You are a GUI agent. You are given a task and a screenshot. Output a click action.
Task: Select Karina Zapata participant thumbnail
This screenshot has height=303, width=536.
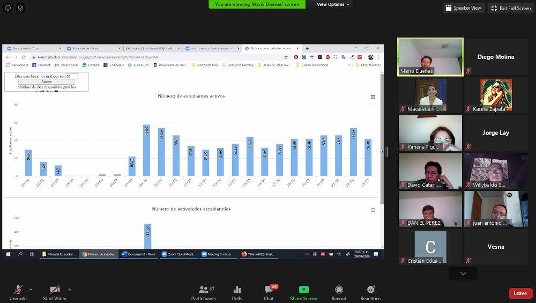coord(496,95)
